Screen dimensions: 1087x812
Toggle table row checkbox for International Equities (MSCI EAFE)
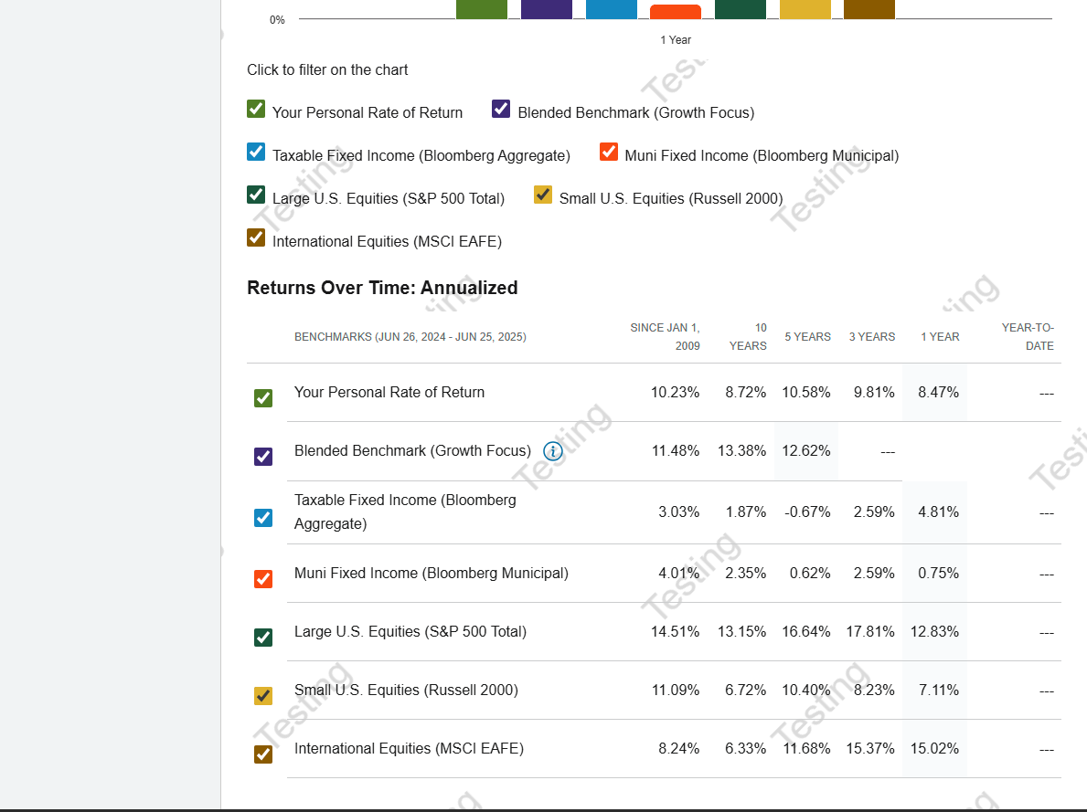click(263, 754)
